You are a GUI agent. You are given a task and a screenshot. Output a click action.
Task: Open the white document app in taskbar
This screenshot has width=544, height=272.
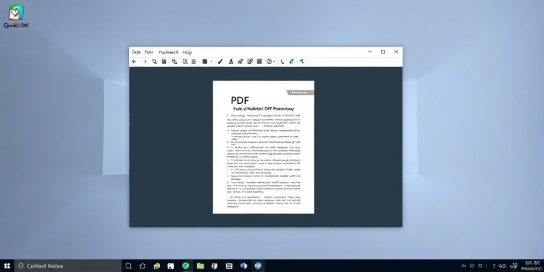point(170,266)
